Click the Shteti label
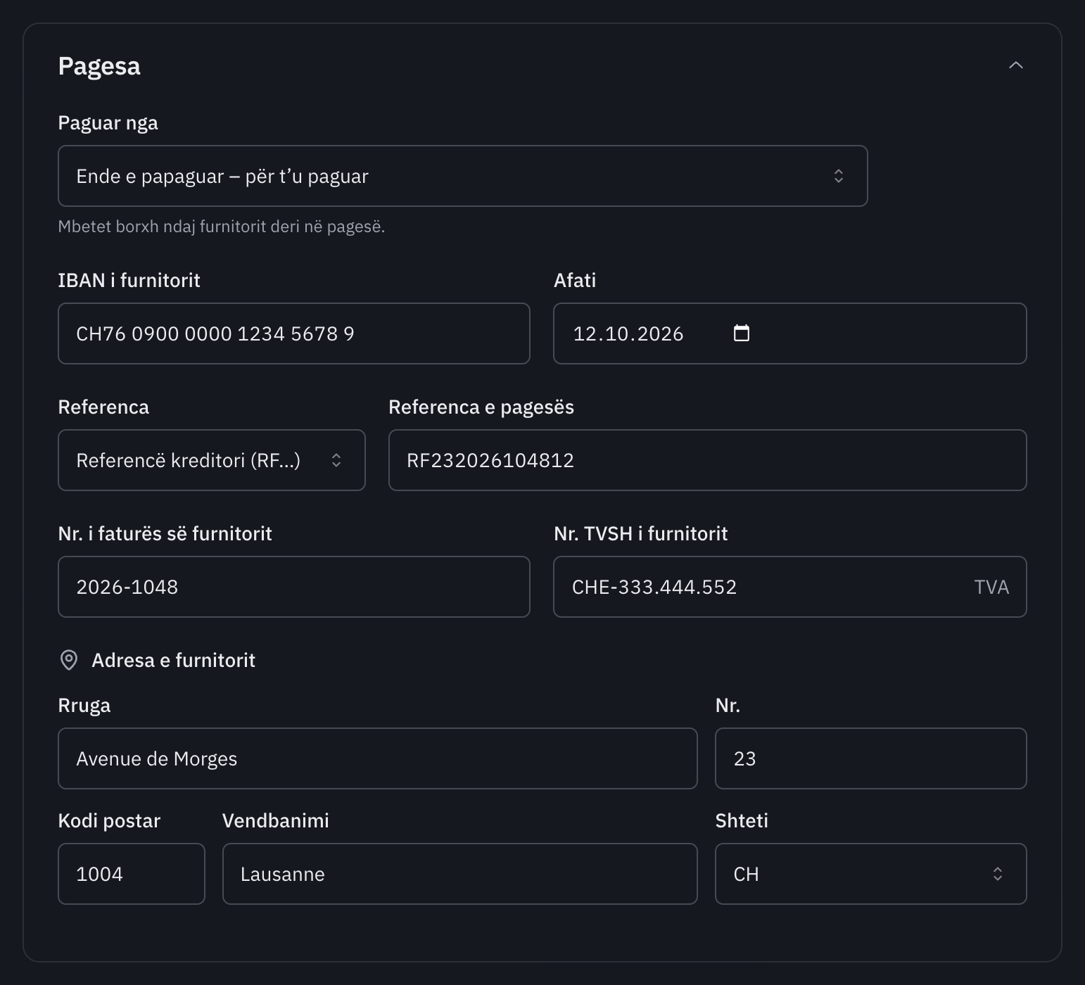The width and height of the screenshot is (1085, 985). pyautogui.click(x=742, y=820)
